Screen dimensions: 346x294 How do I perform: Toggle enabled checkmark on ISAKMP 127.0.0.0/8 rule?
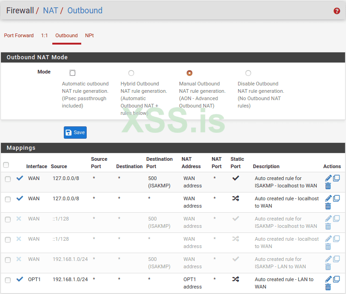[20, 178]
